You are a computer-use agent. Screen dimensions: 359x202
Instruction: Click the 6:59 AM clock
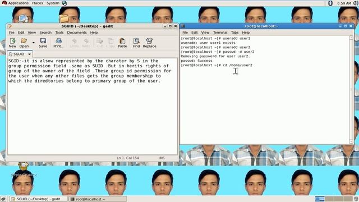[344, 3]
